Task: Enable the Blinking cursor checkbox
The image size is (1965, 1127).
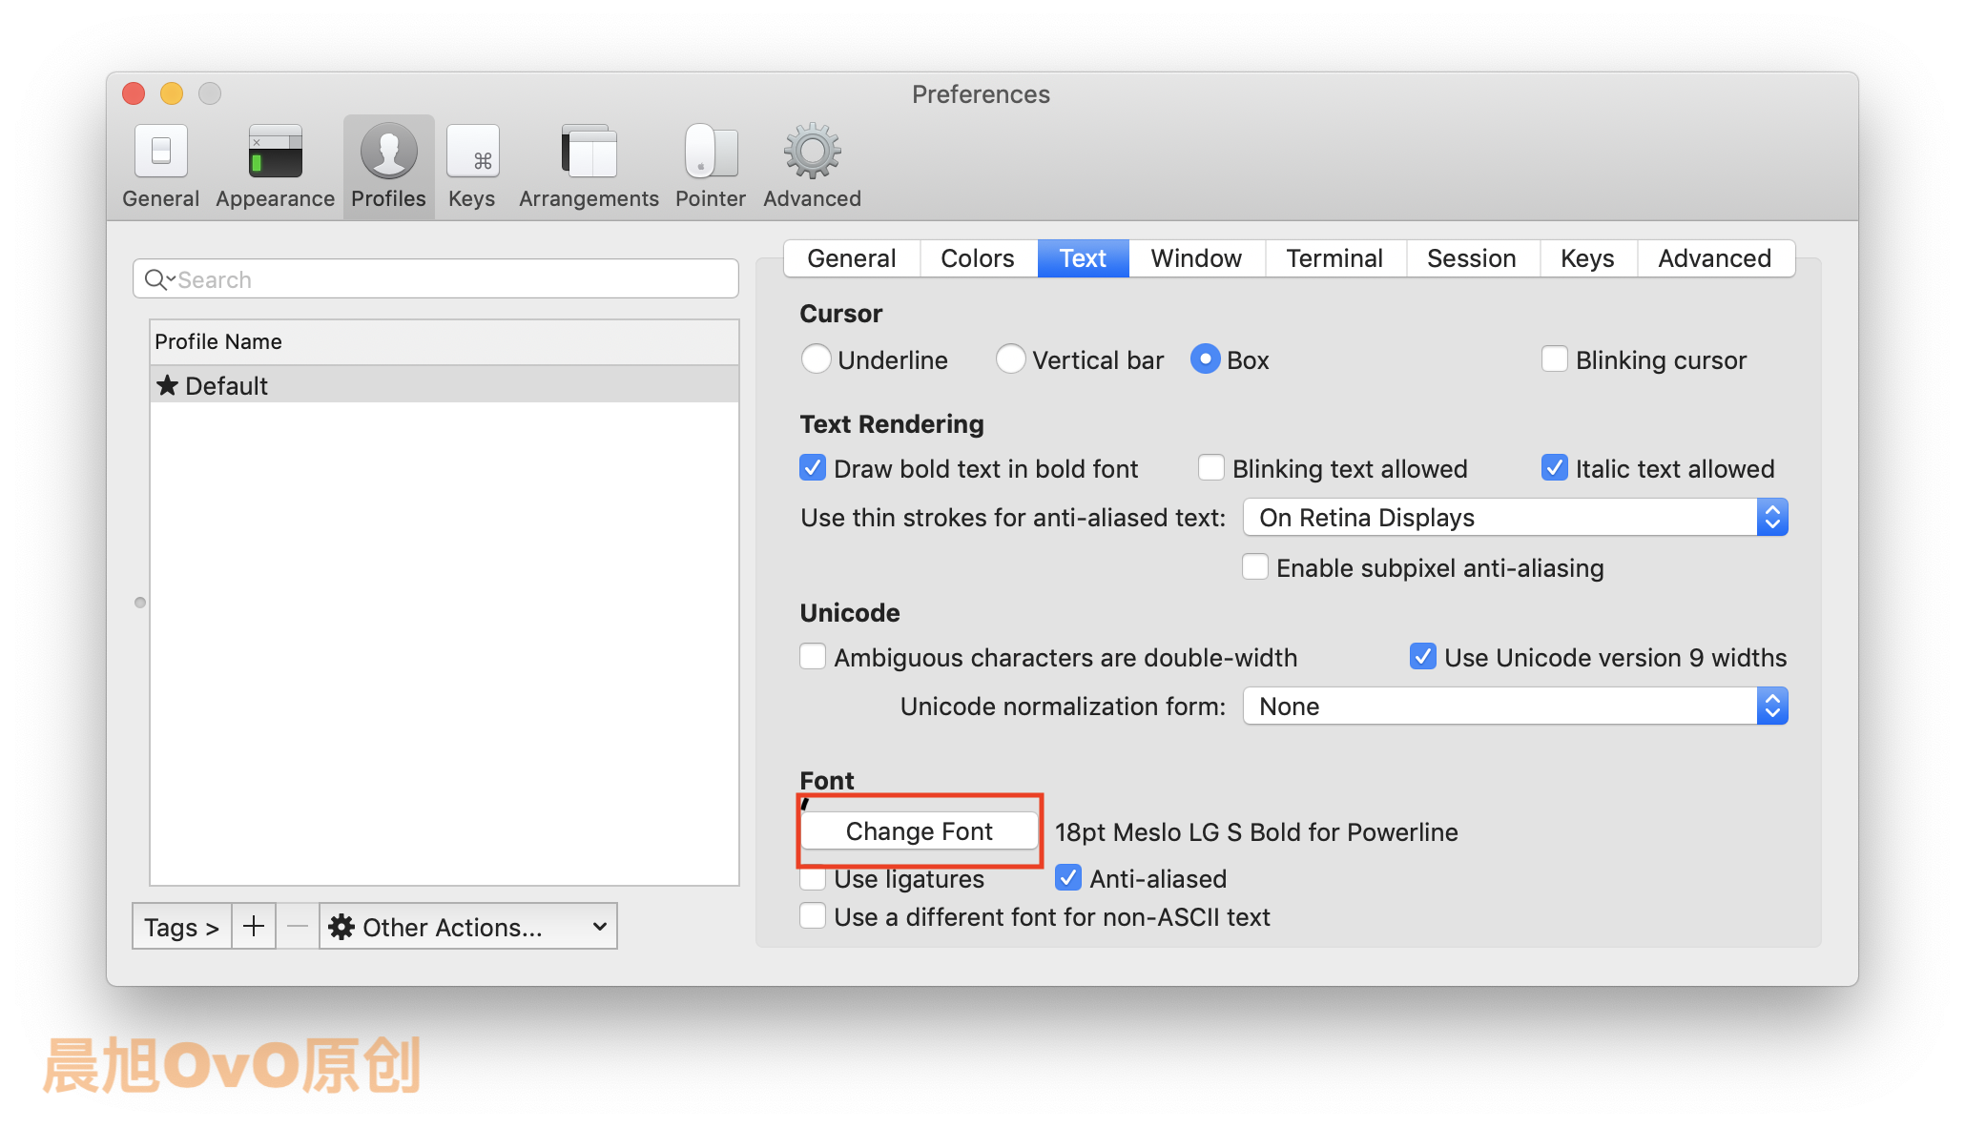Action: coord(1555,359)
